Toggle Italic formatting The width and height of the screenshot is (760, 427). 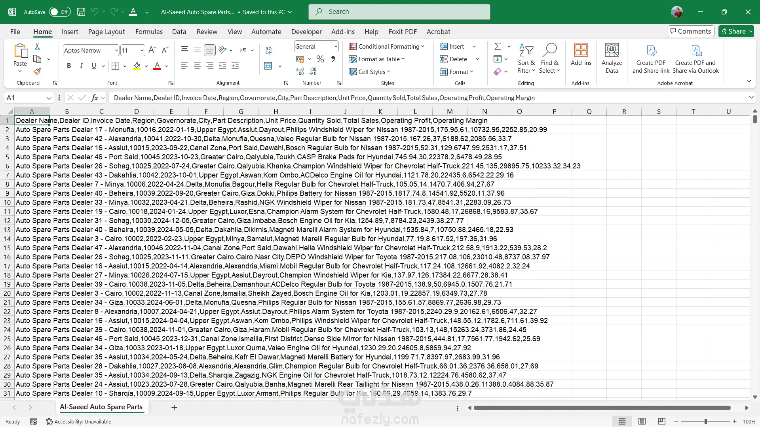point(81,66)
